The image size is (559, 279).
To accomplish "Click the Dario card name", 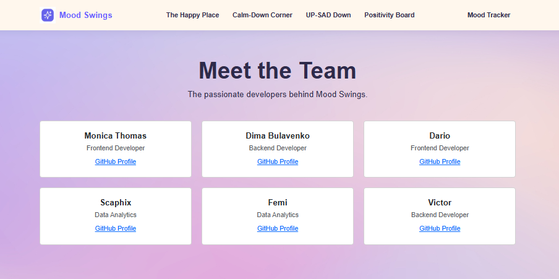I will point(440,135).
